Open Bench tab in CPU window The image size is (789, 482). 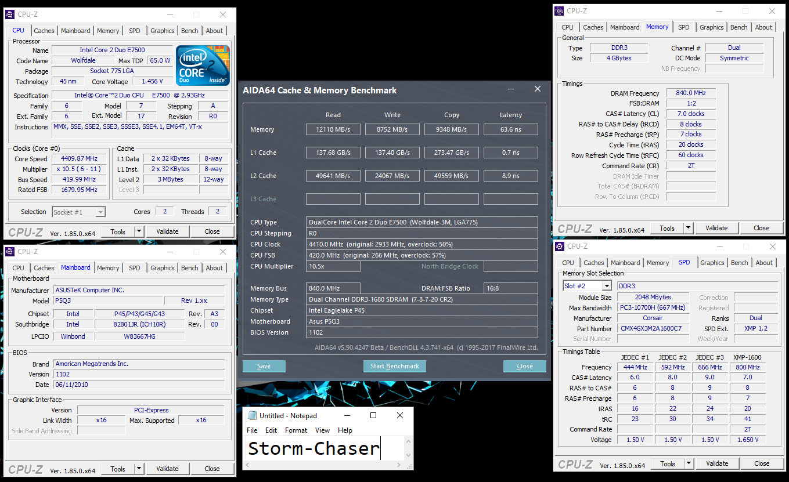tap(189, 31)
